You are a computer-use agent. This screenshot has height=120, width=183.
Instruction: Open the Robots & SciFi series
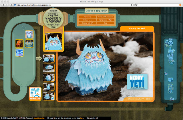87,23
